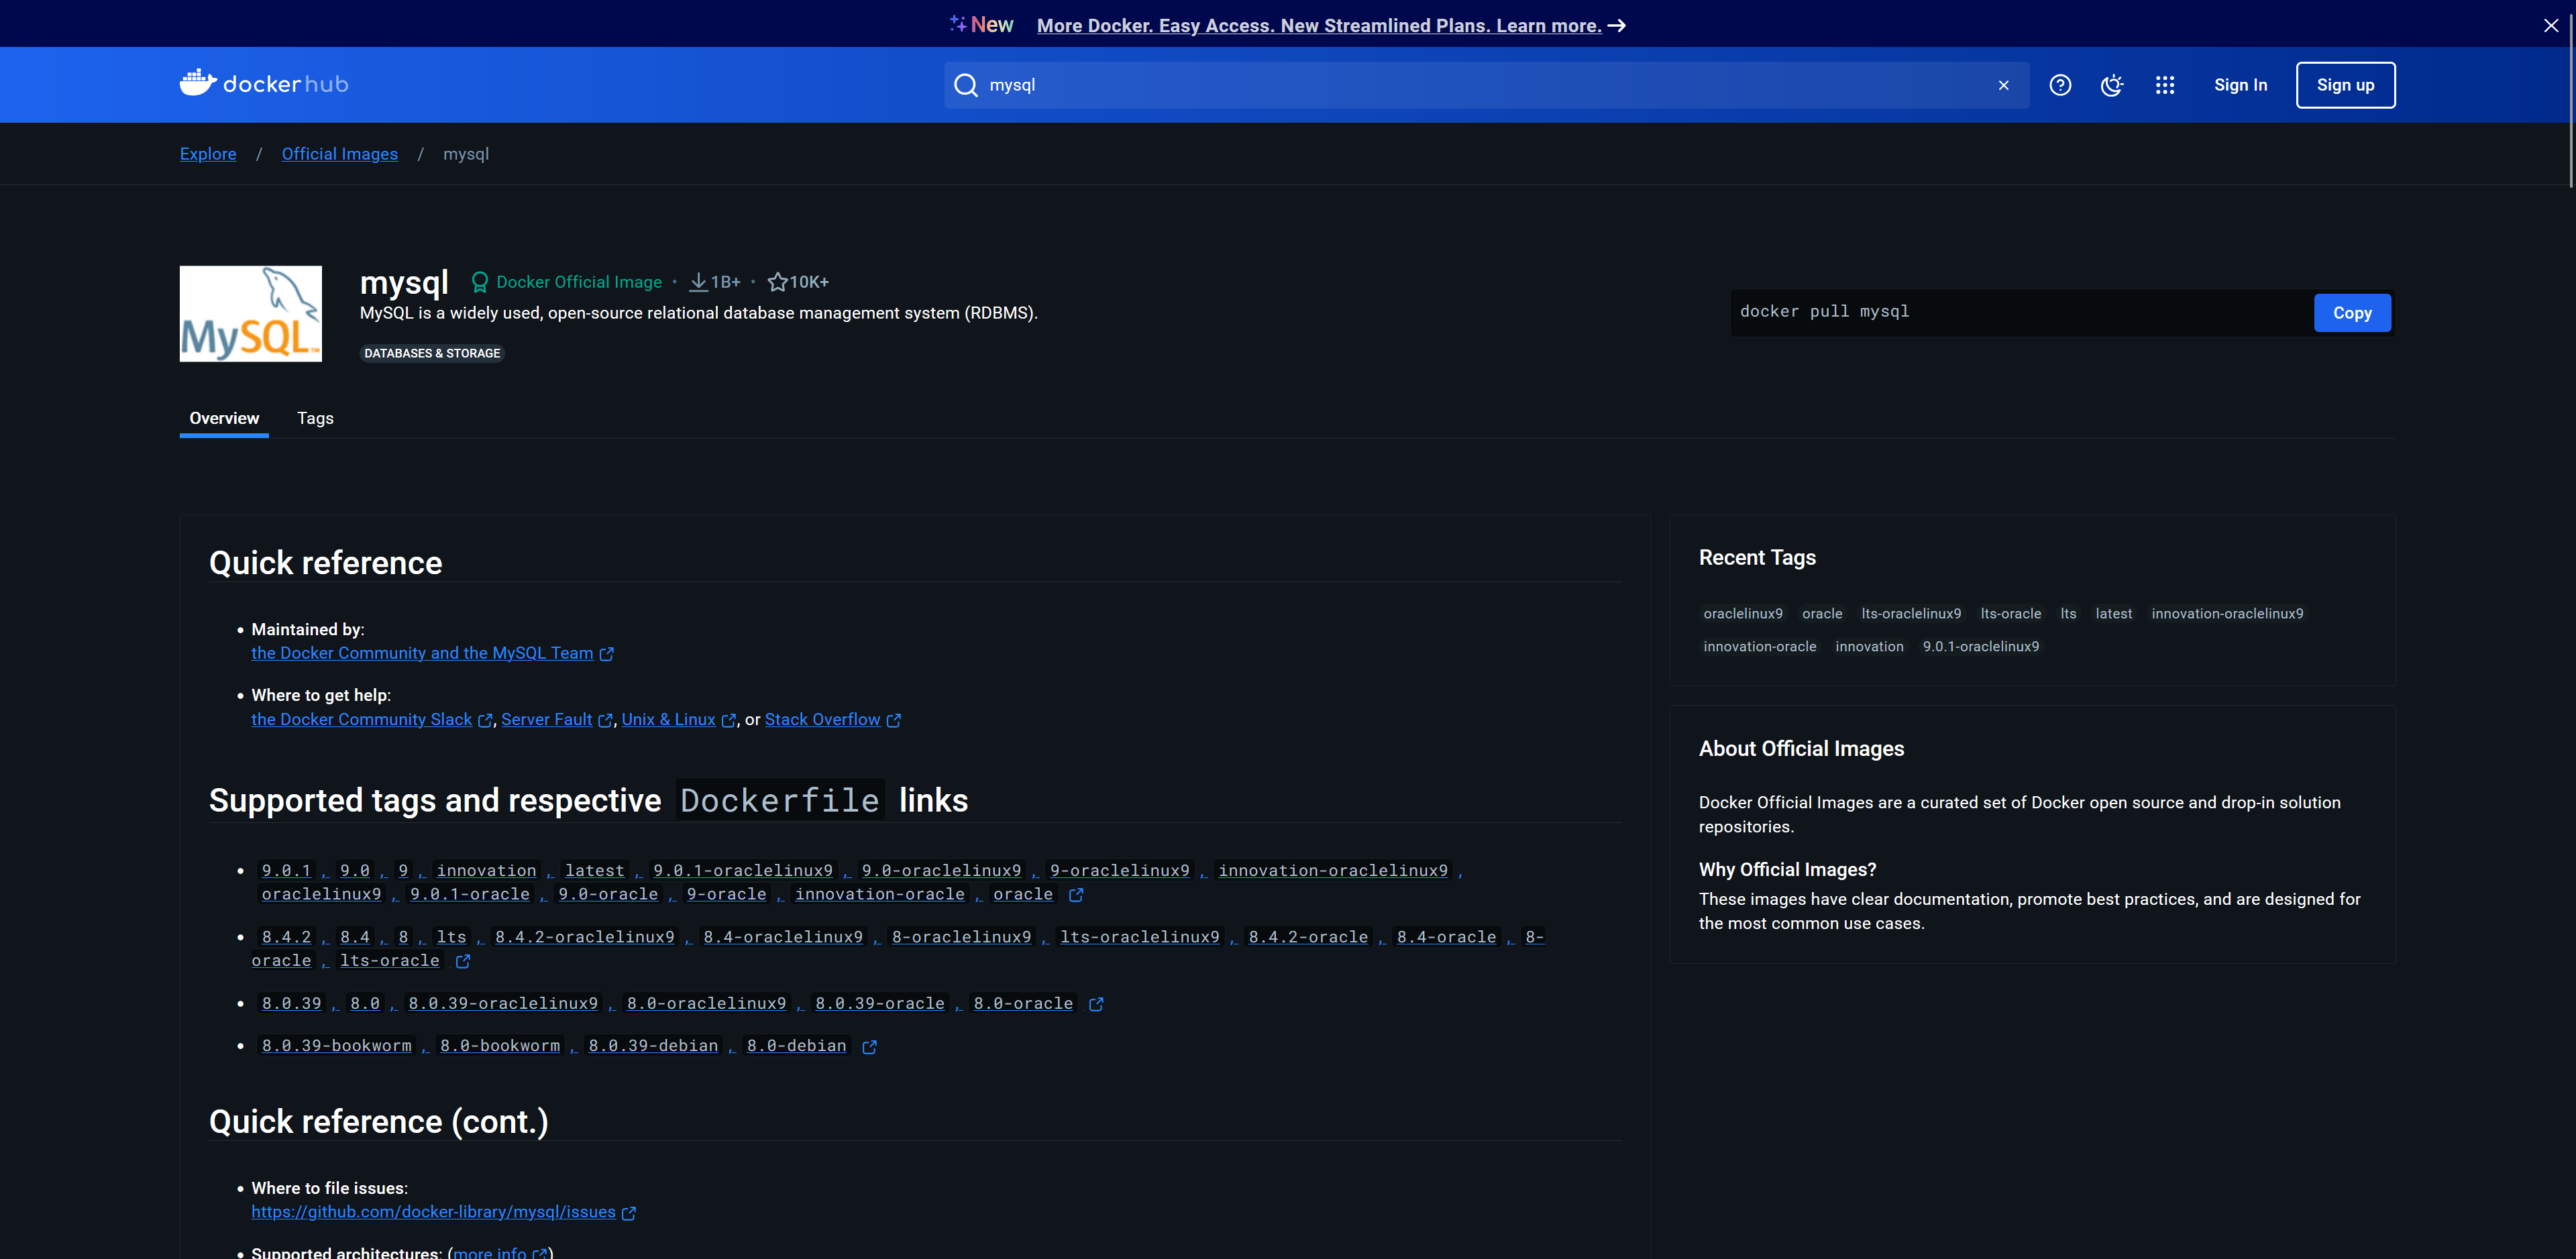The height and width of the screenshot is (1259, 2576).
Task: Click the MySQL logo thumbnail
Action: pos(251,313)
